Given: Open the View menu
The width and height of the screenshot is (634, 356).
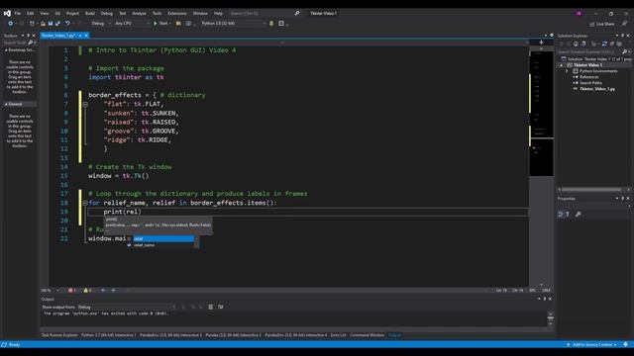Looking at the screenshot, I should (x=44, y=13).
